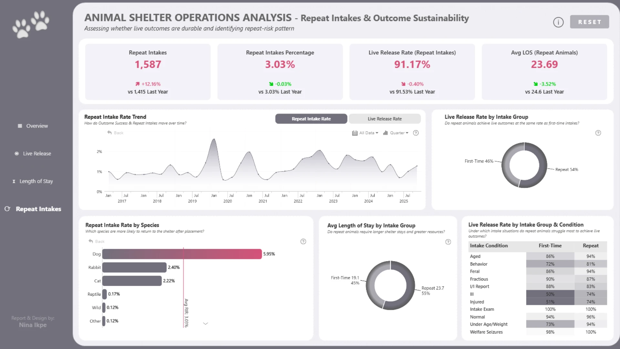Select the Fractious row label

pyautogui.click(x=479, y=279)
